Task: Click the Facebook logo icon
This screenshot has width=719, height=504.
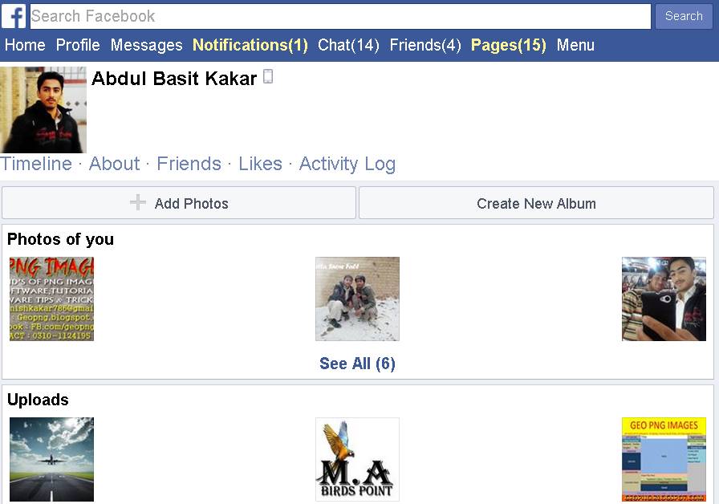Action: (x=14, y=17)
